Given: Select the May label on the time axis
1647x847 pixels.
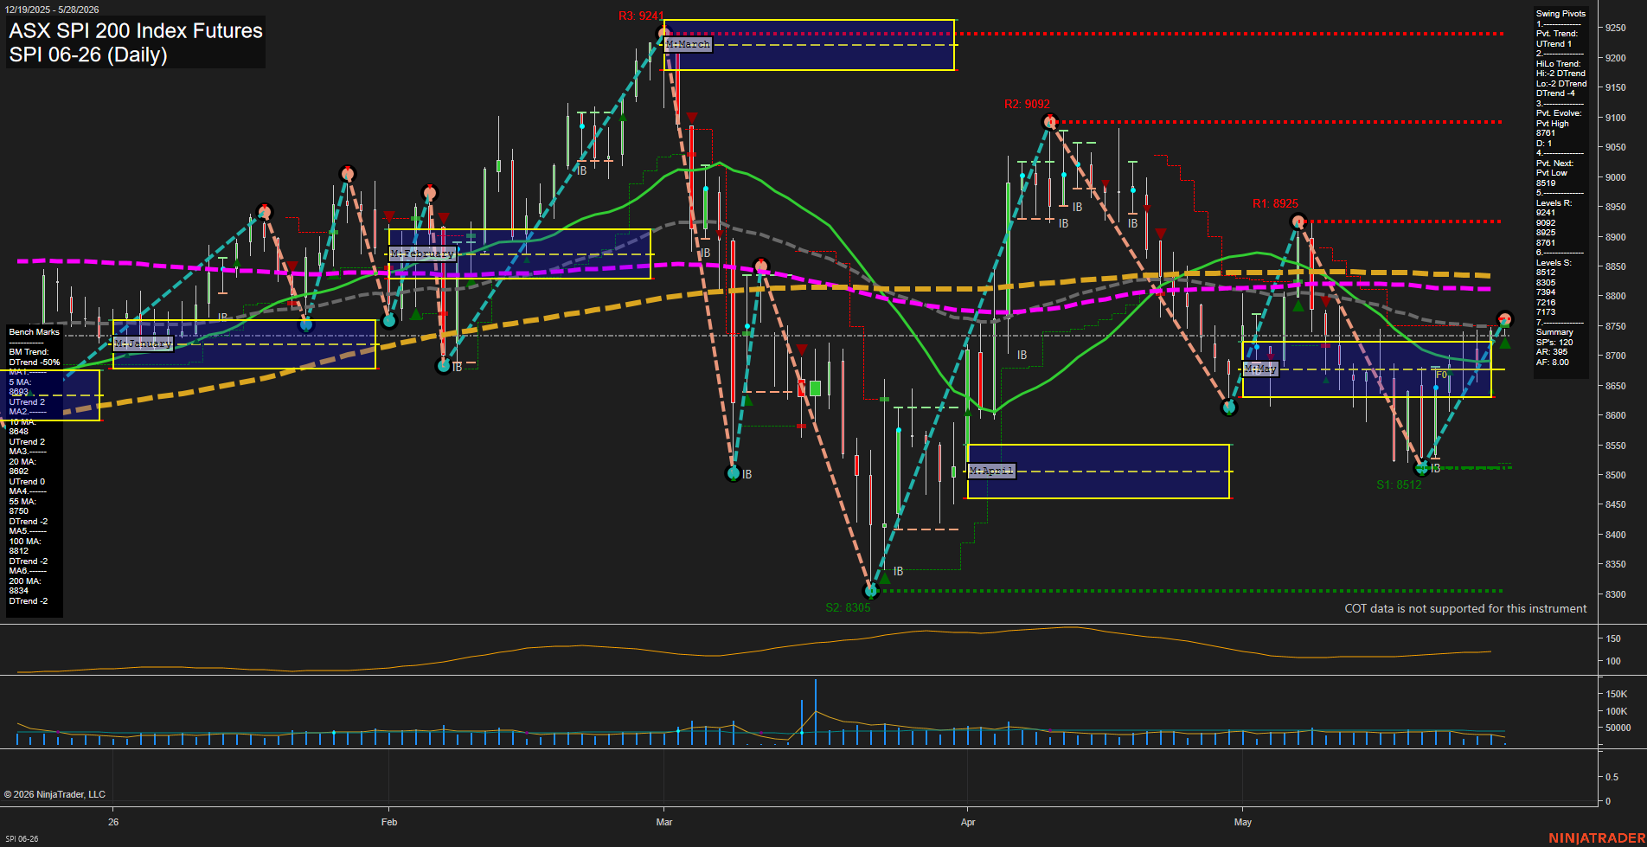Looking at the screenshot, I should 1243,822.
